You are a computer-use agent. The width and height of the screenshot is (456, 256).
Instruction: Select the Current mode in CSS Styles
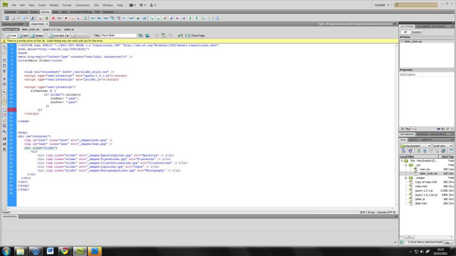click(x=416, y=32)
